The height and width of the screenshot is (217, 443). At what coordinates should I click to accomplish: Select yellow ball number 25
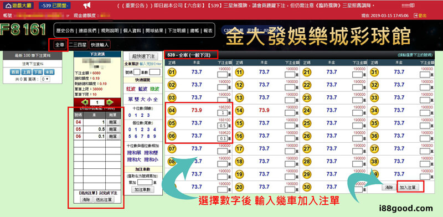tap(307, 123)
